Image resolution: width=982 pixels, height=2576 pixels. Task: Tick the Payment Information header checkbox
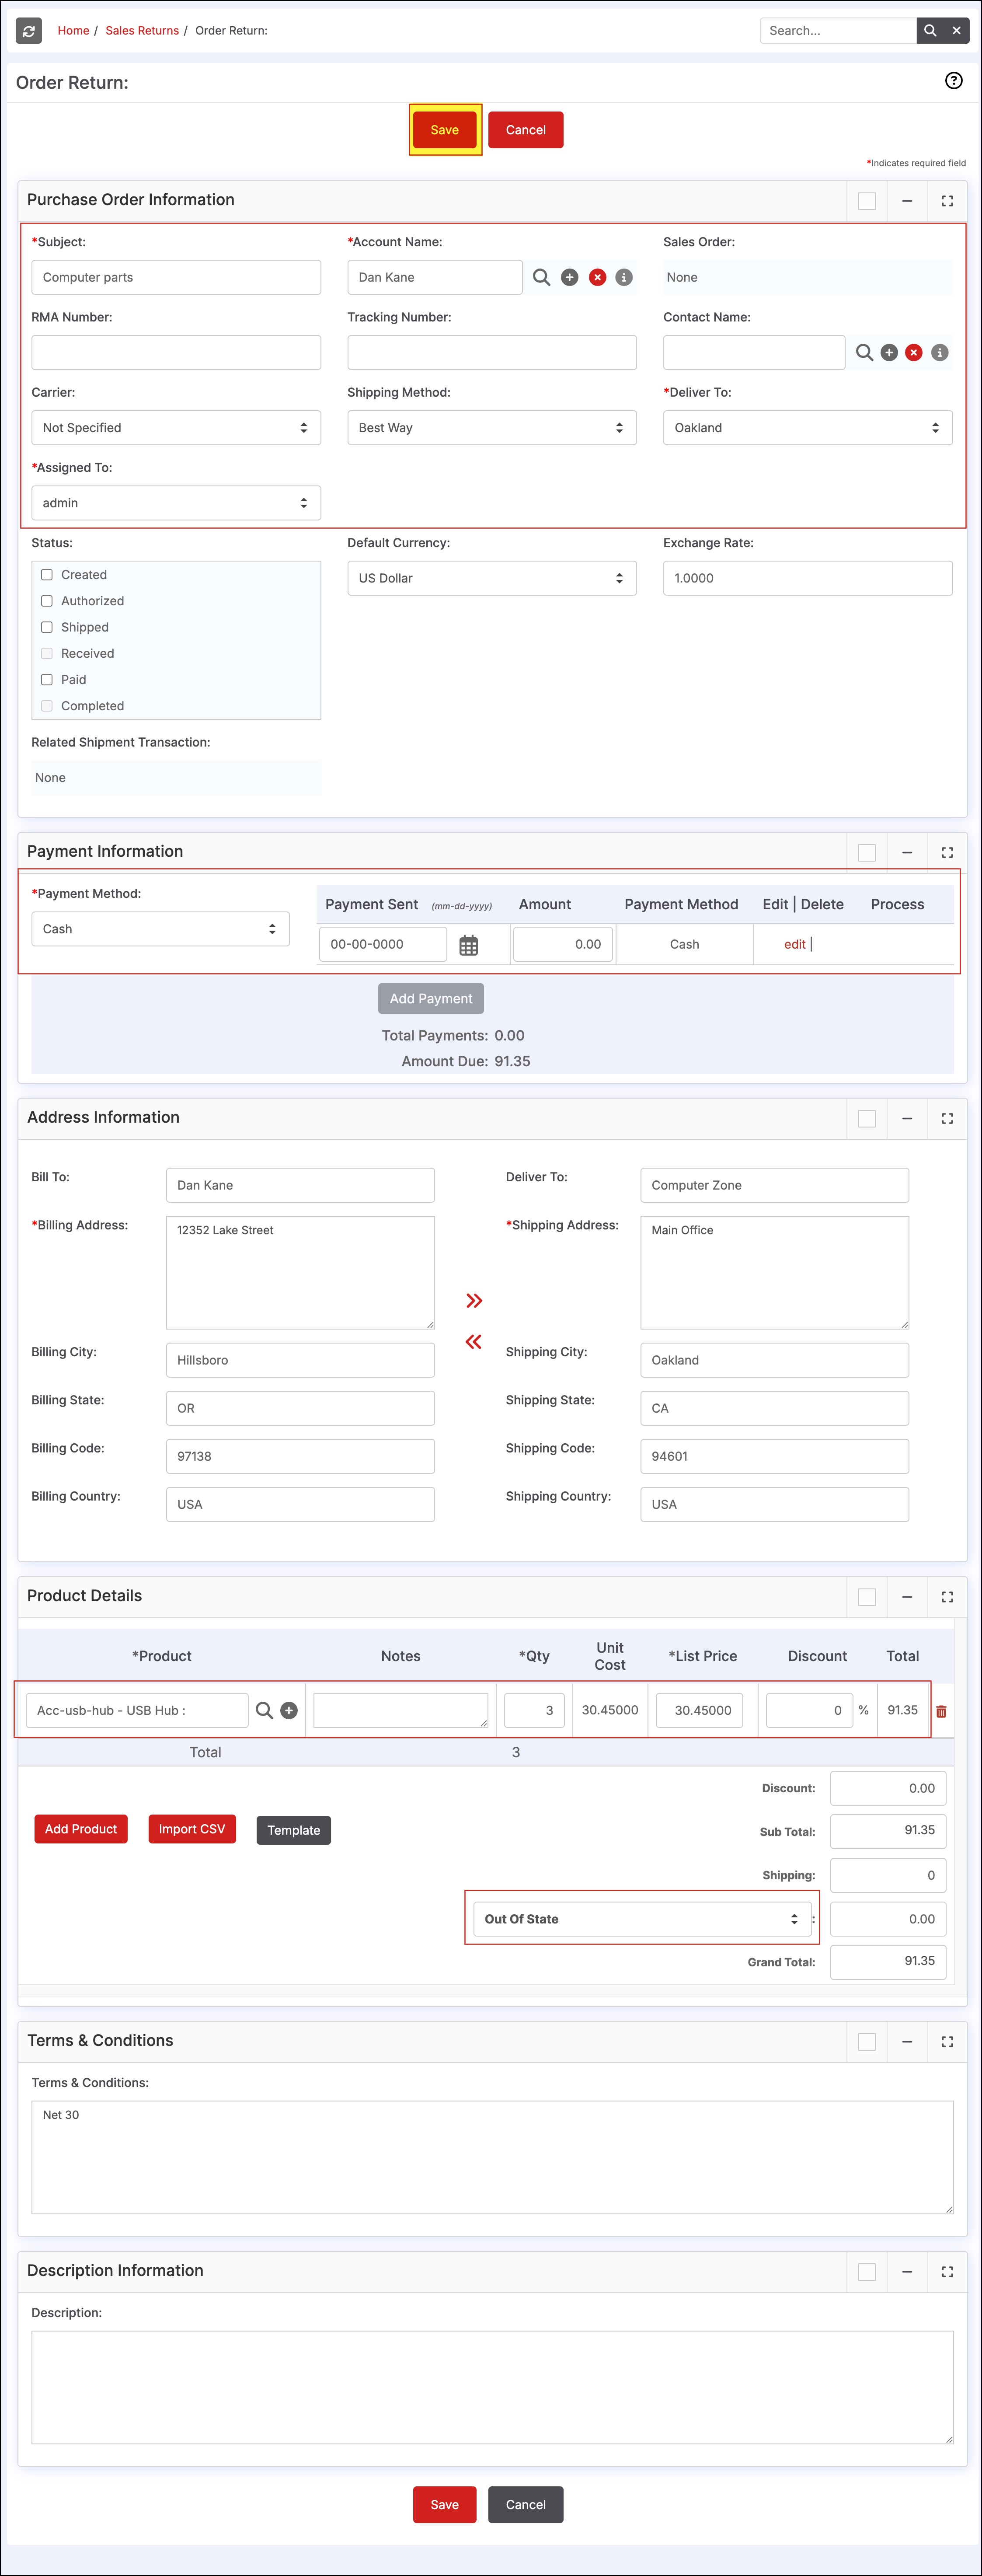[x=867, y=853]
